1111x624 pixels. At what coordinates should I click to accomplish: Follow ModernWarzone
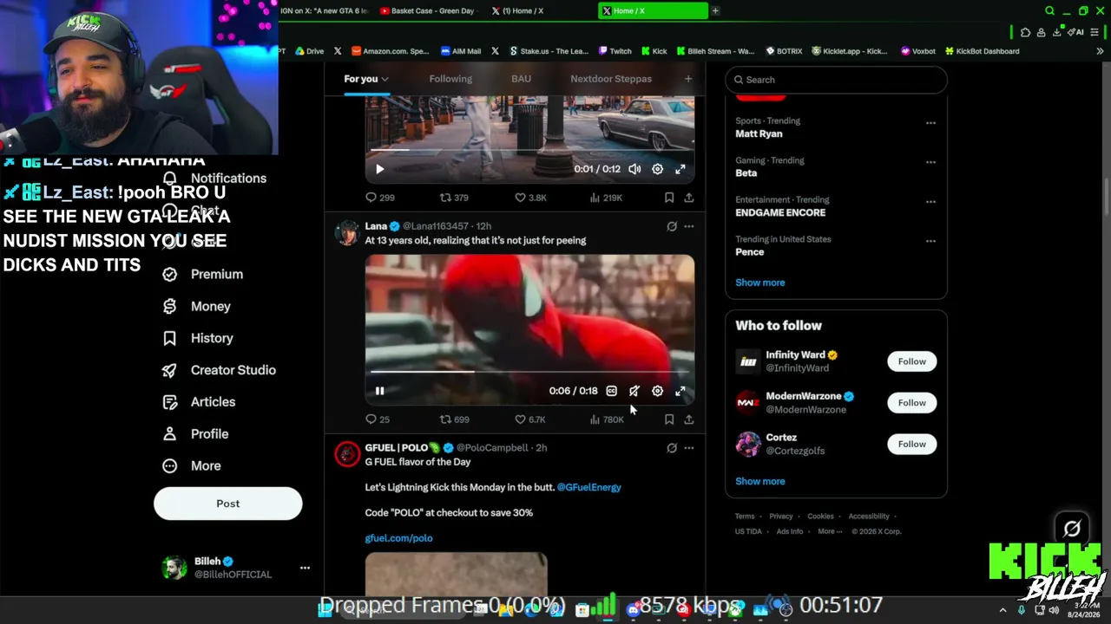pos(911,403)
